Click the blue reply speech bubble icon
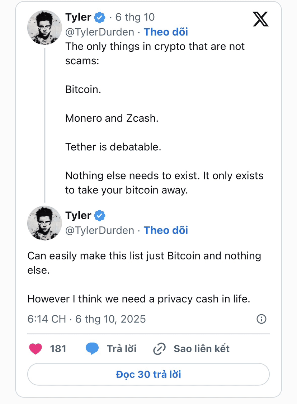This screenshot has width=297, height=404. click(x=92, y=349)
